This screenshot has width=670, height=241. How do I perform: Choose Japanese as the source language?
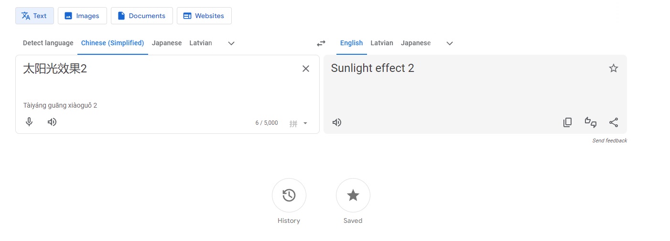click(x=167, y=43)
